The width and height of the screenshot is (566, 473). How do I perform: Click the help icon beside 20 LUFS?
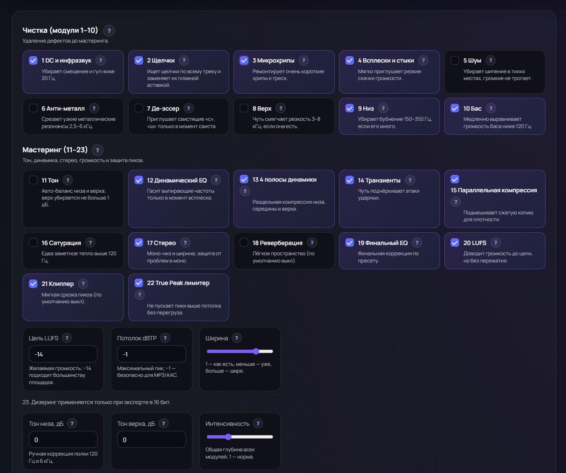tap(496, 243)
